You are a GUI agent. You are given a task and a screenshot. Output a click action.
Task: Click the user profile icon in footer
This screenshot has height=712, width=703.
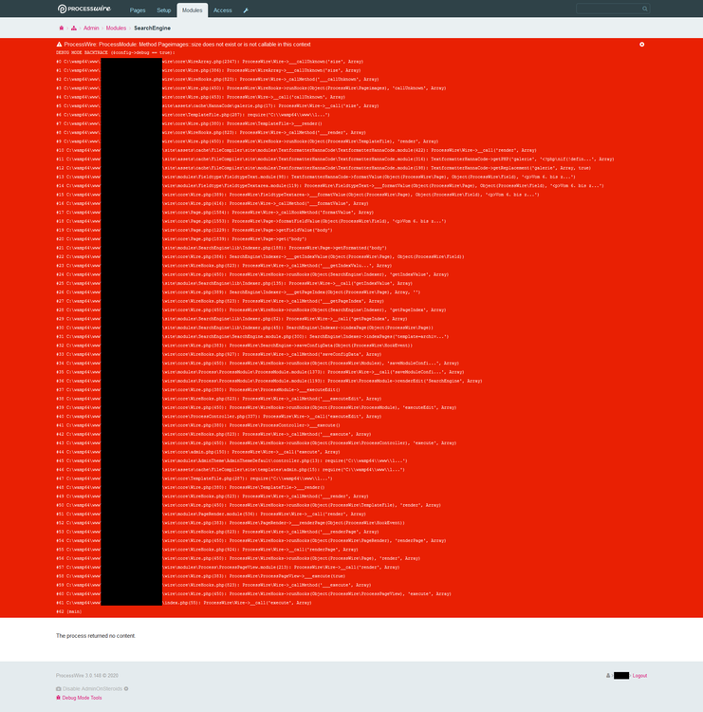point(608,676)
